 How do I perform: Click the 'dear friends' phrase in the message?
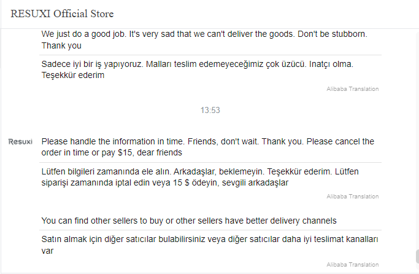[160, 152]
